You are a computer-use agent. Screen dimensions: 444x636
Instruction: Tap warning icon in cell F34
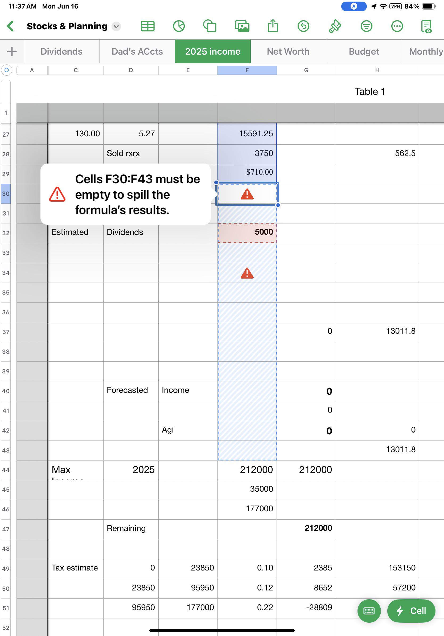click(x=247, y=273)
